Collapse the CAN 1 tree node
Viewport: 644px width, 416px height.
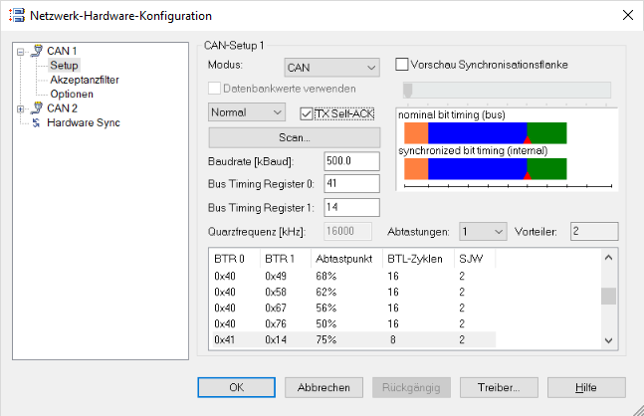21,52
